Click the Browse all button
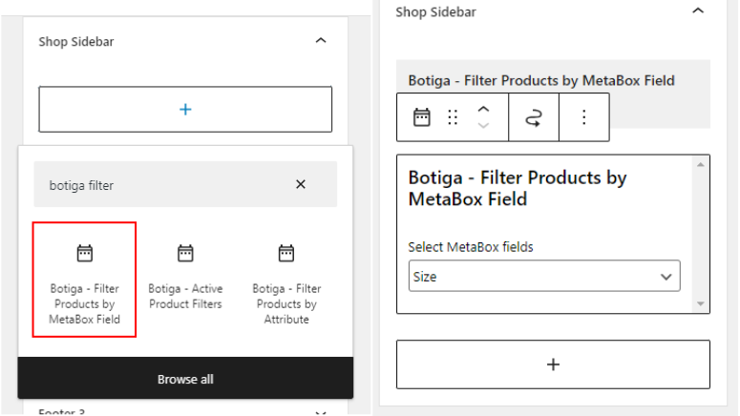740x416 pixels. coord(185,378)
